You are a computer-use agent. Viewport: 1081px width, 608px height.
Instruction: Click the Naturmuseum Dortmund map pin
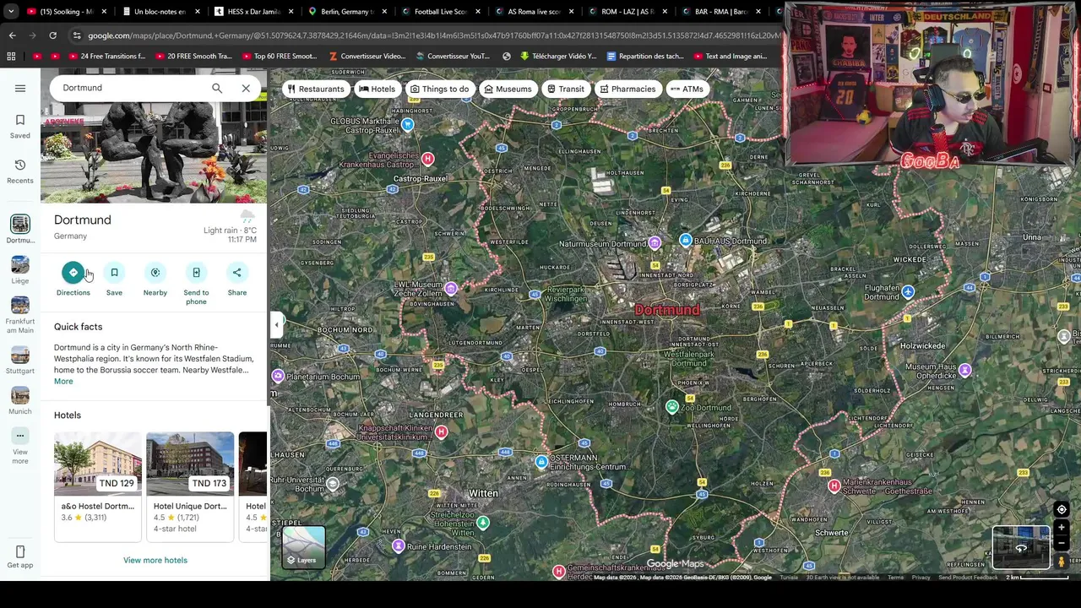point(655,244)
